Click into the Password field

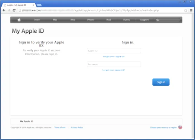114,64
